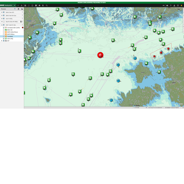Toggle S57 layer checkbox
Image resolution: width=184 pixels, height=184 pixels.
4,41
